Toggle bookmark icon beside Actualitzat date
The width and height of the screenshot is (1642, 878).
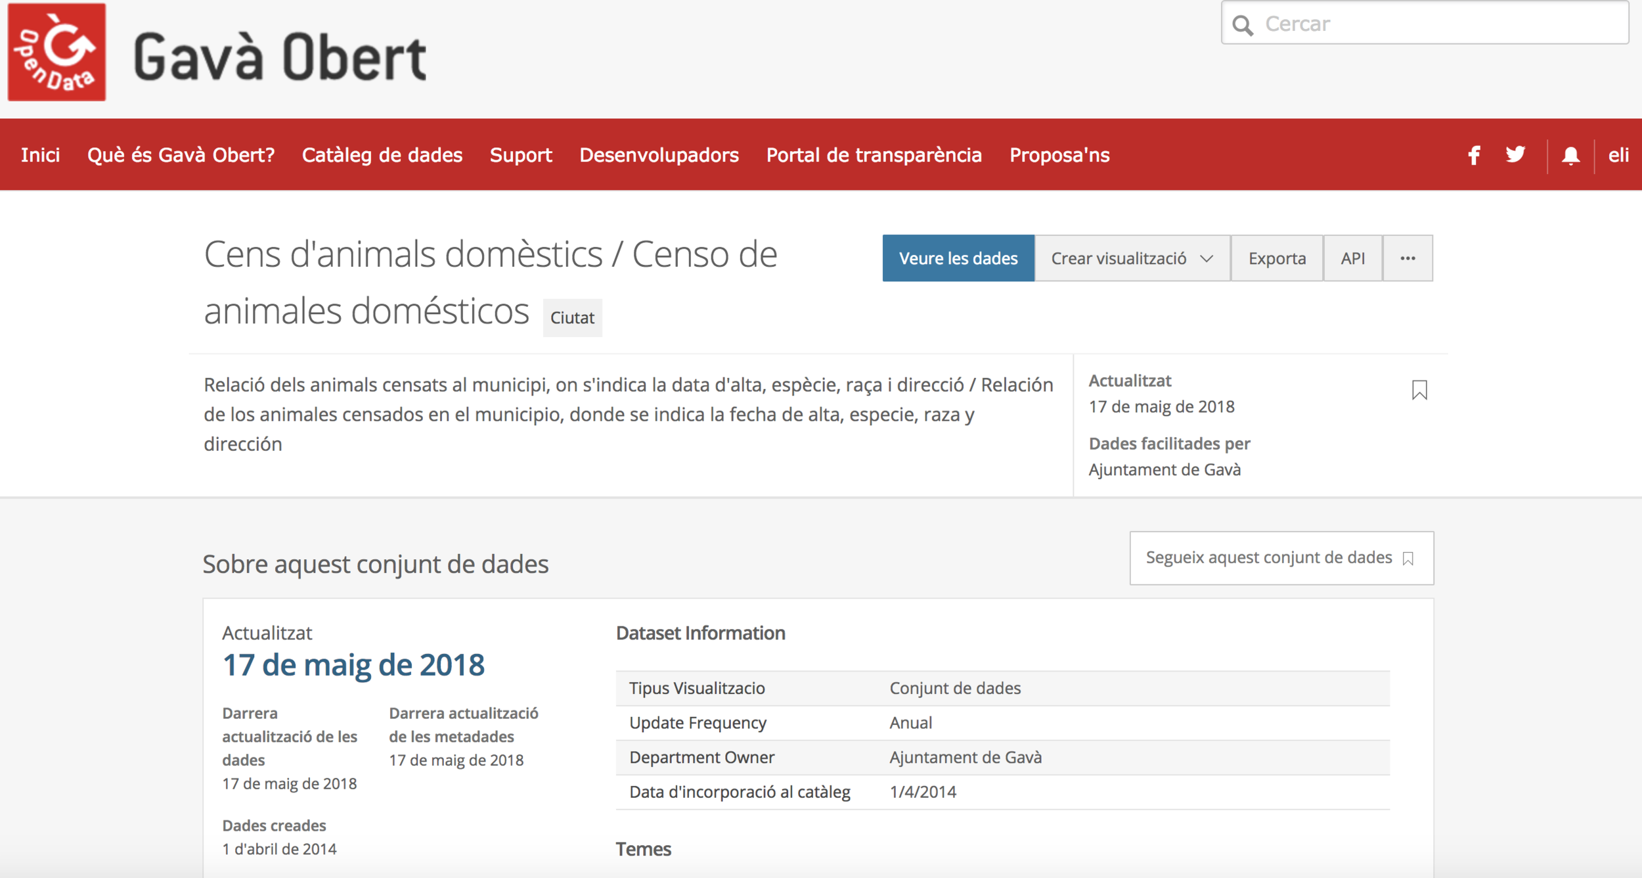(1419, 390)
